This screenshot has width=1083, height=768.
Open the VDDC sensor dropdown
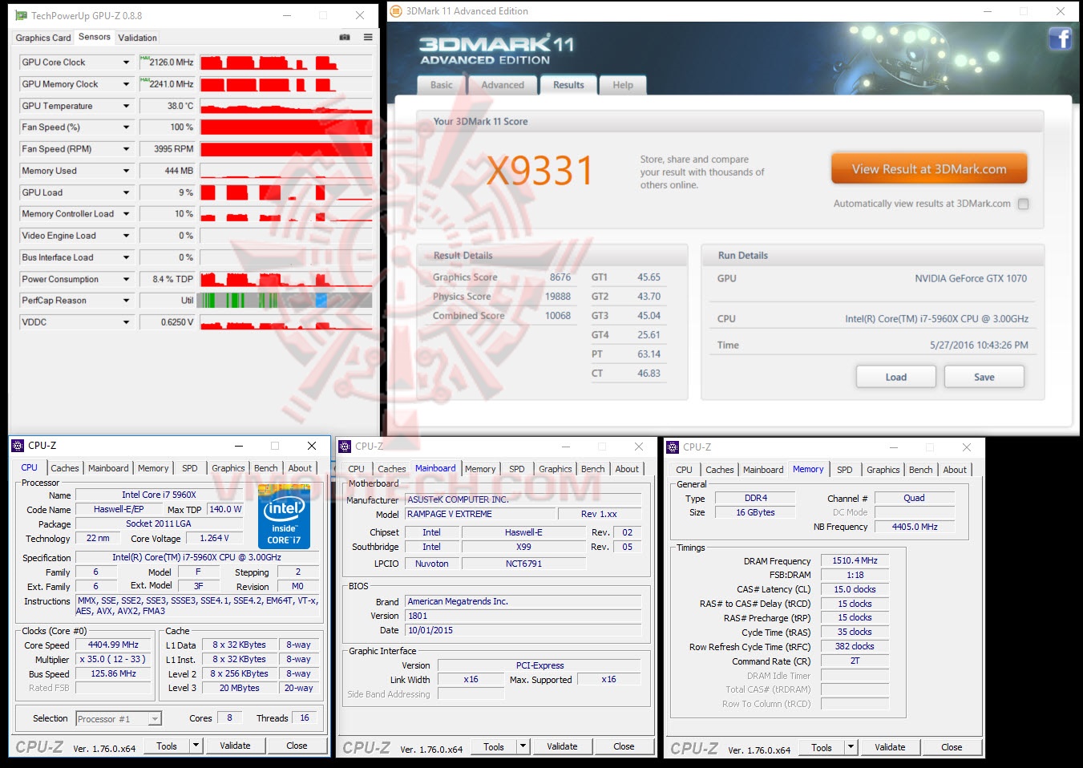tap(126, 322)
